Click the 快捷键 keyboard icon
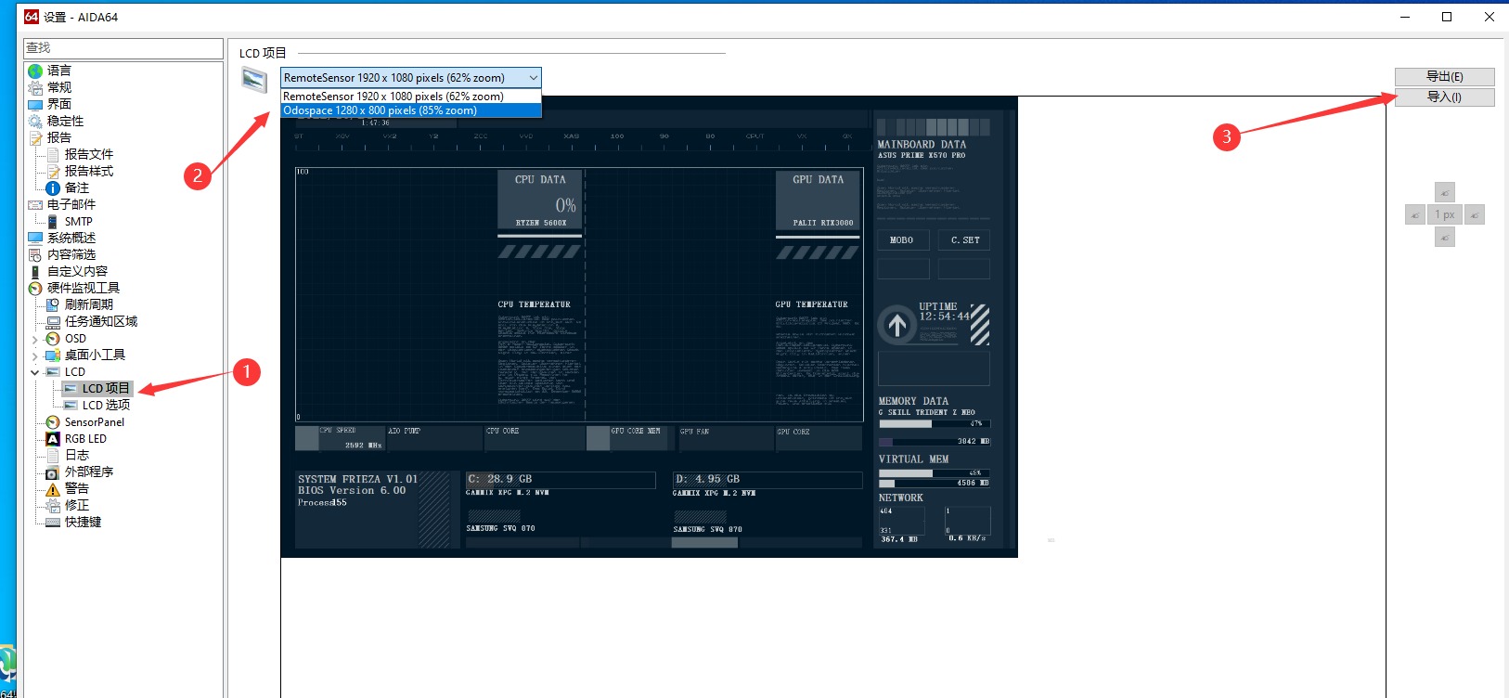The width and height of the screenshot is (1509, 698). (x=53, y=523)
